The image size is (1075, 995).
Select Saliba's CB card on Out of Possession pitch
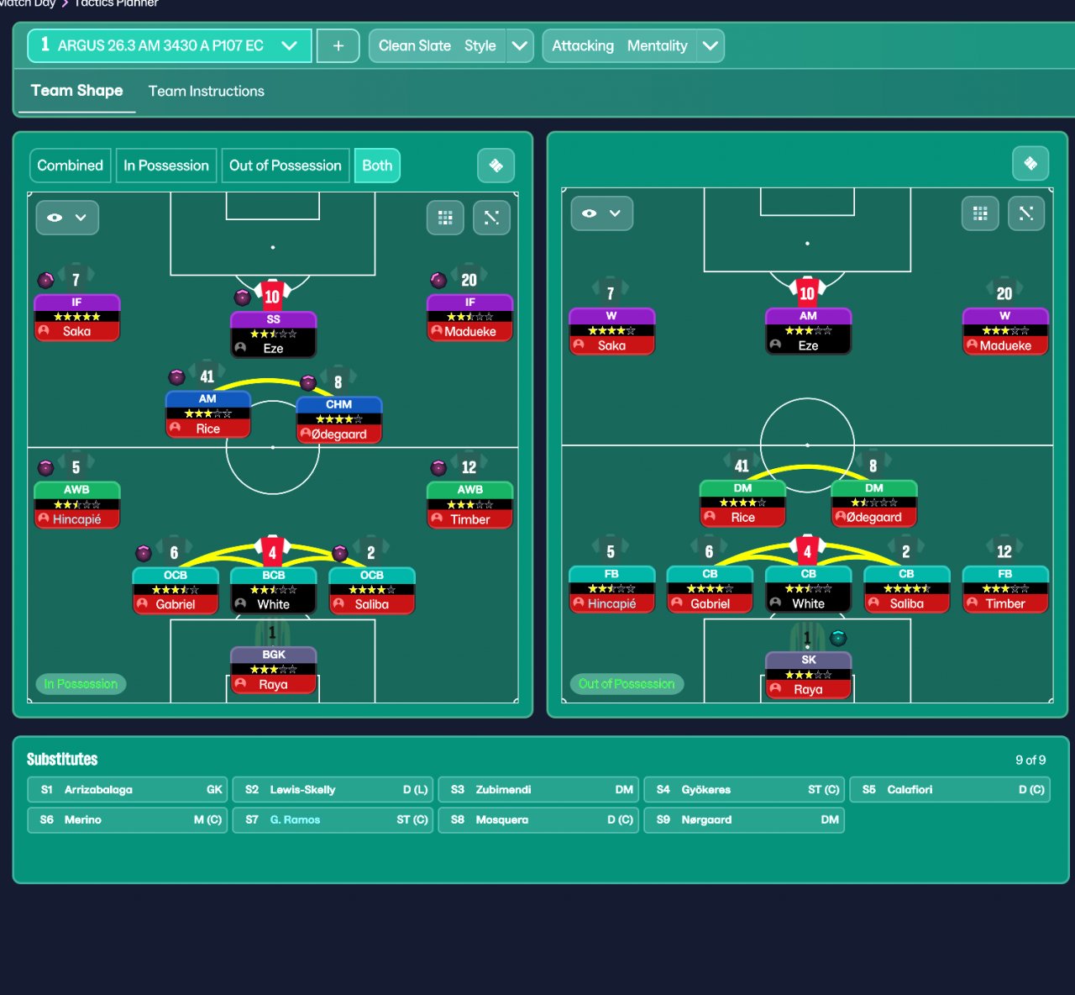coord(907,589)
